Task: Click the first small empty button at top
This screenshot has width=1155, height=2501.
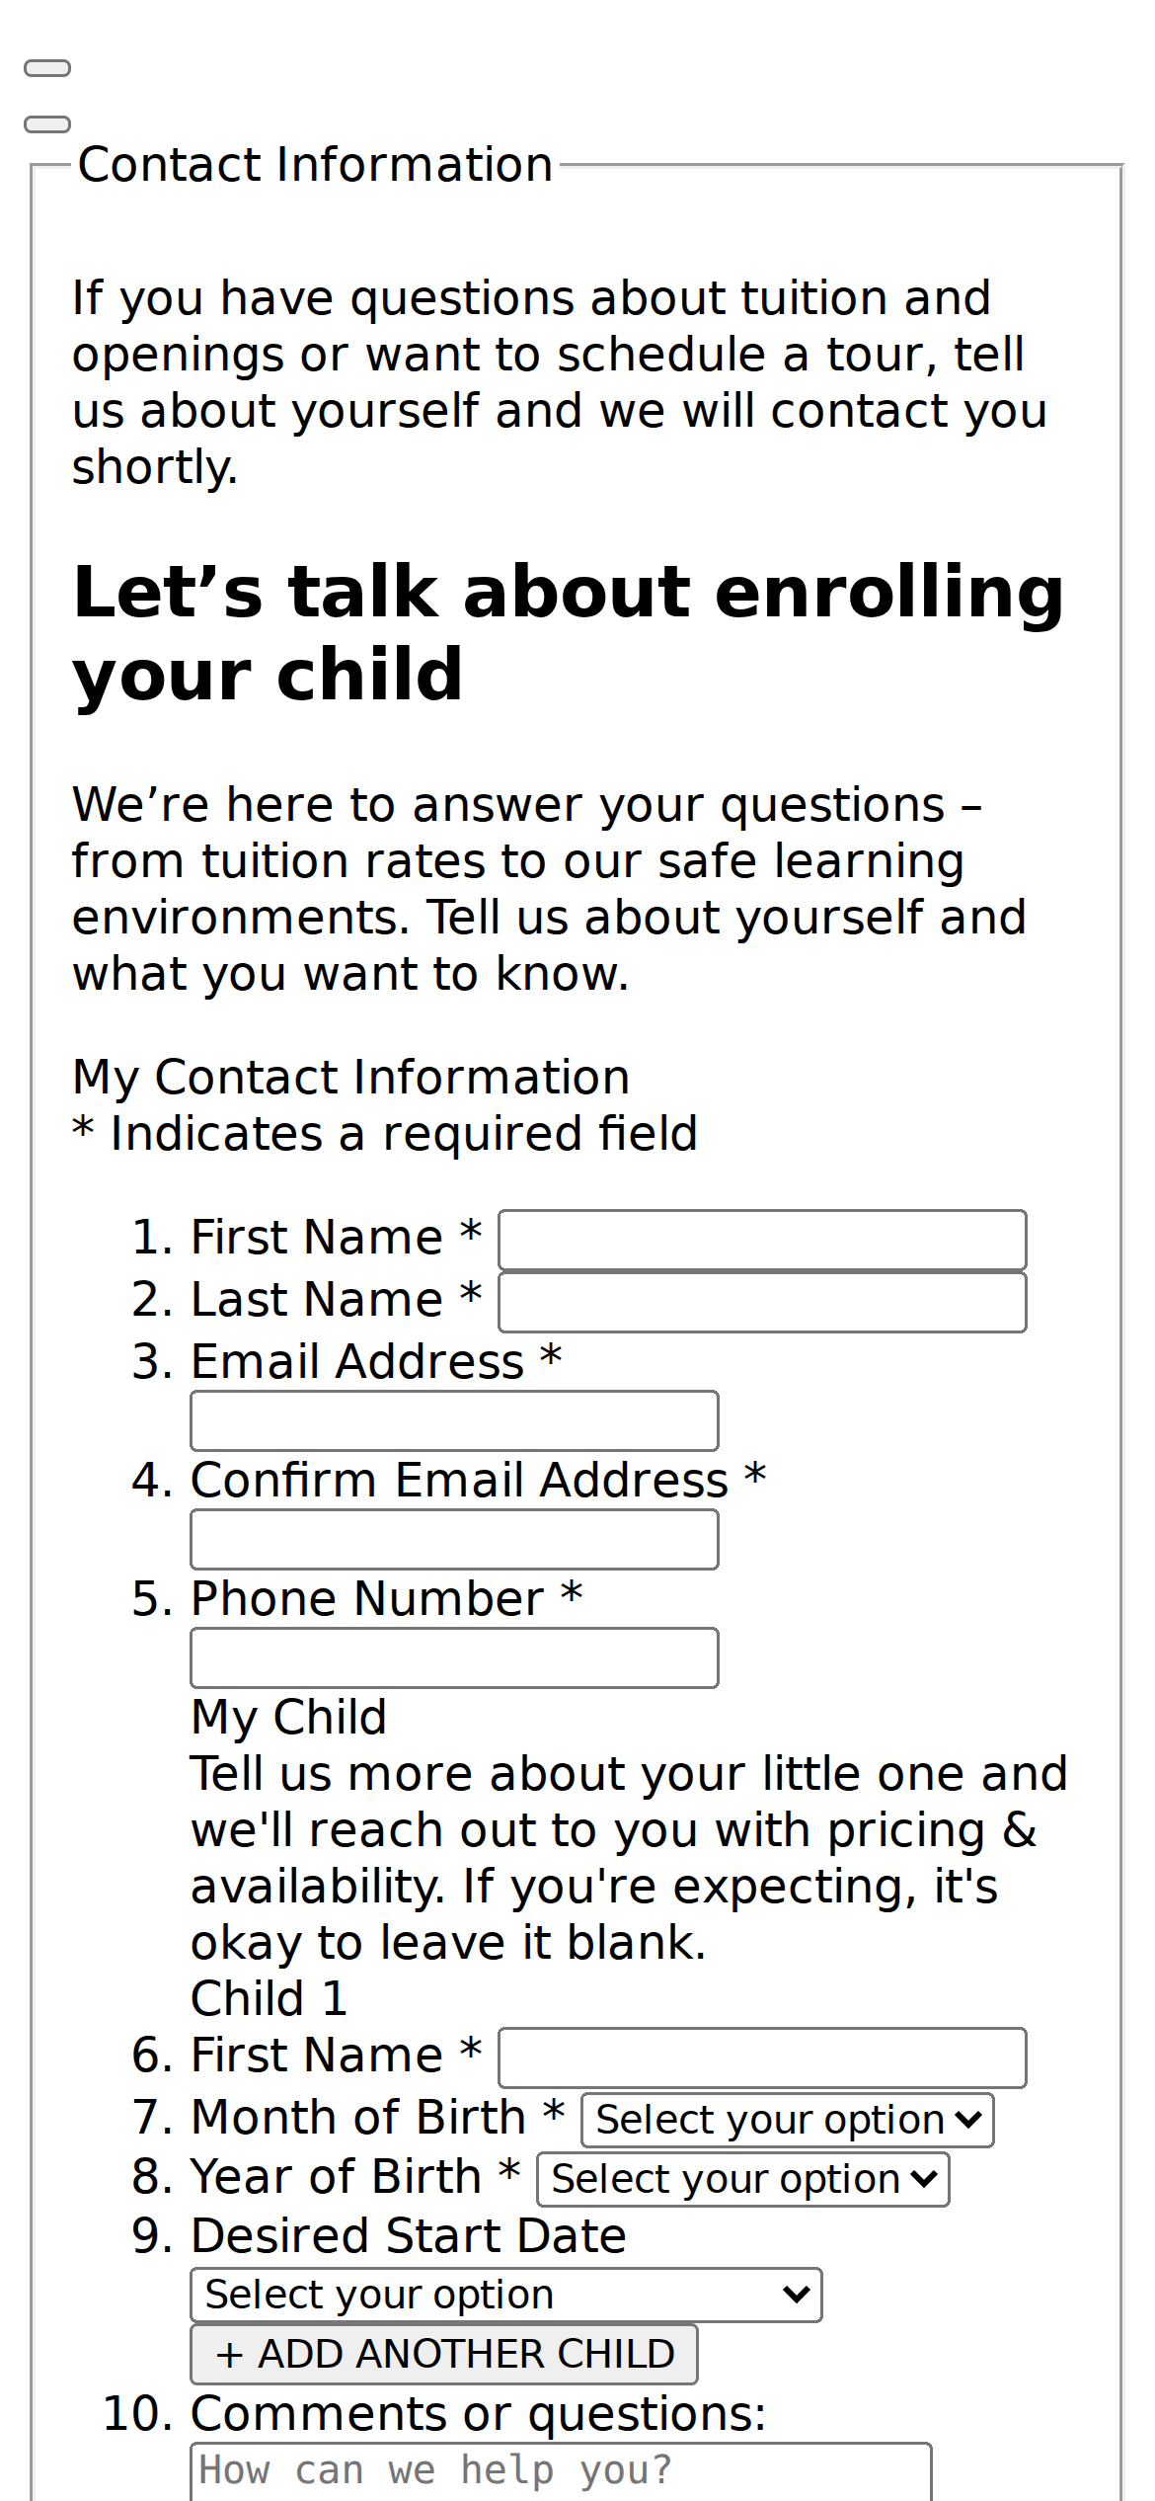Action: click(x=47, y=68)
